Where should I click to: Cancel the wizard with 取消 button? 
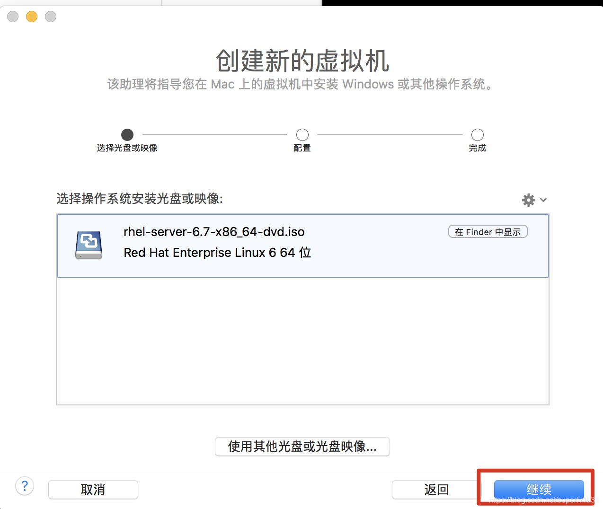(93, 489)
